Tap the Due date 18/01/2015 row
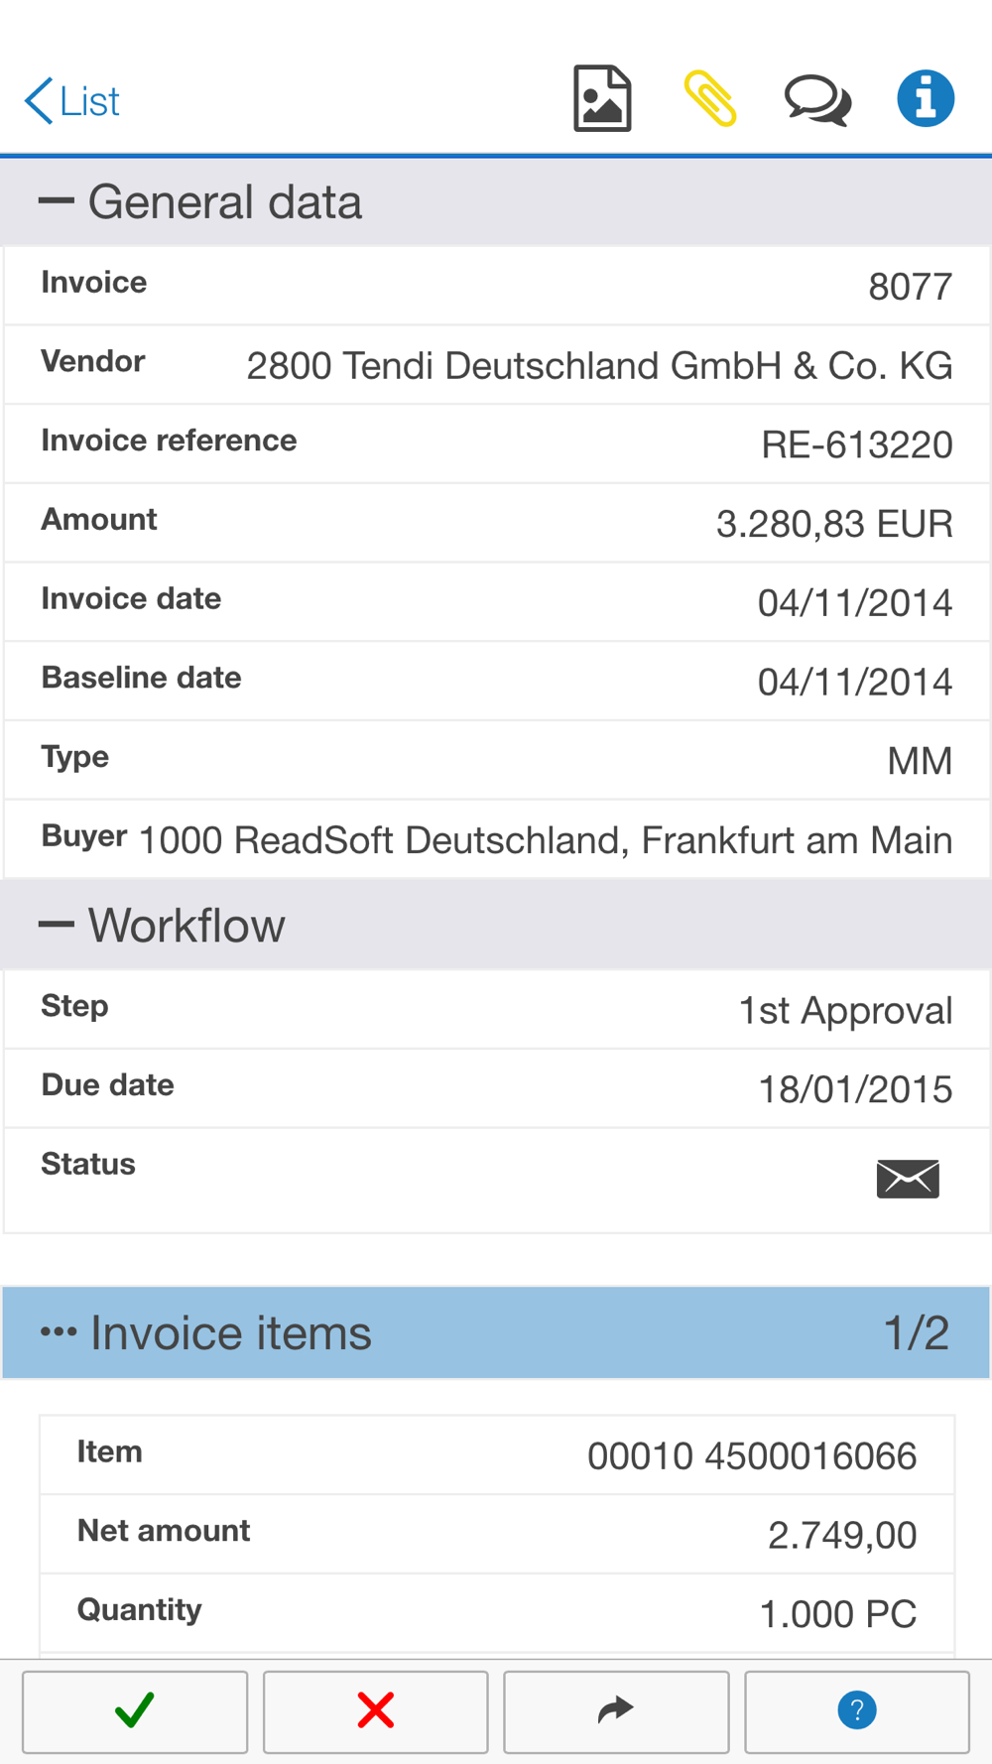The width and height of the screenshot is (992, 1764). (x=496, y=1088)
